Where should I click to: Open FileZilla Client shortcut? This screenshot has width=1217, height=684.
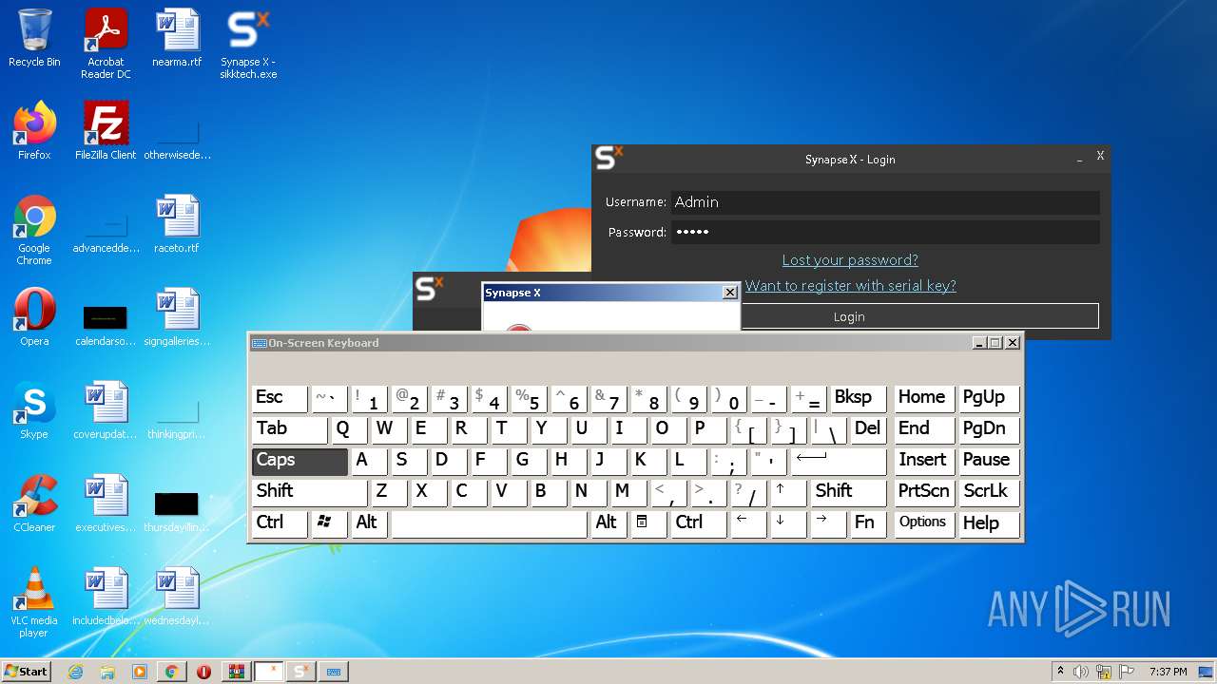(106, 130)
